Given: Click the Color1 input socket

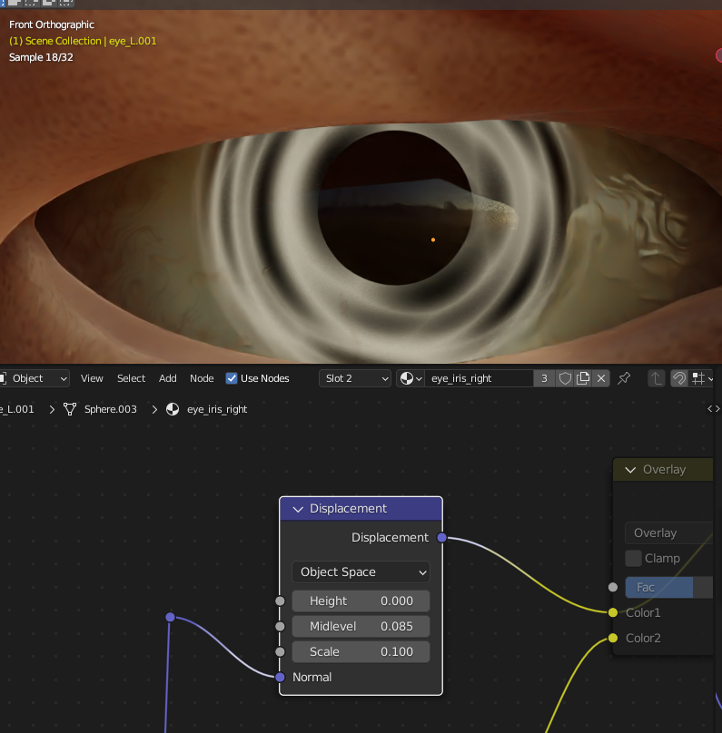Looking at the screenshot, I should 613,612.
